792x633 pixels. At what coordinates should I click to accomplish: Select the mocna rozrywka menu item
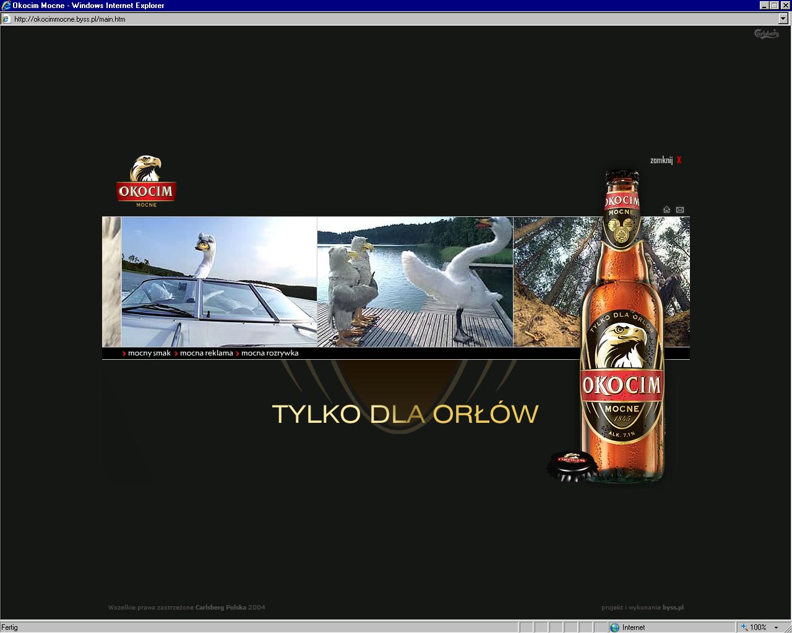(x=269, y=353)
